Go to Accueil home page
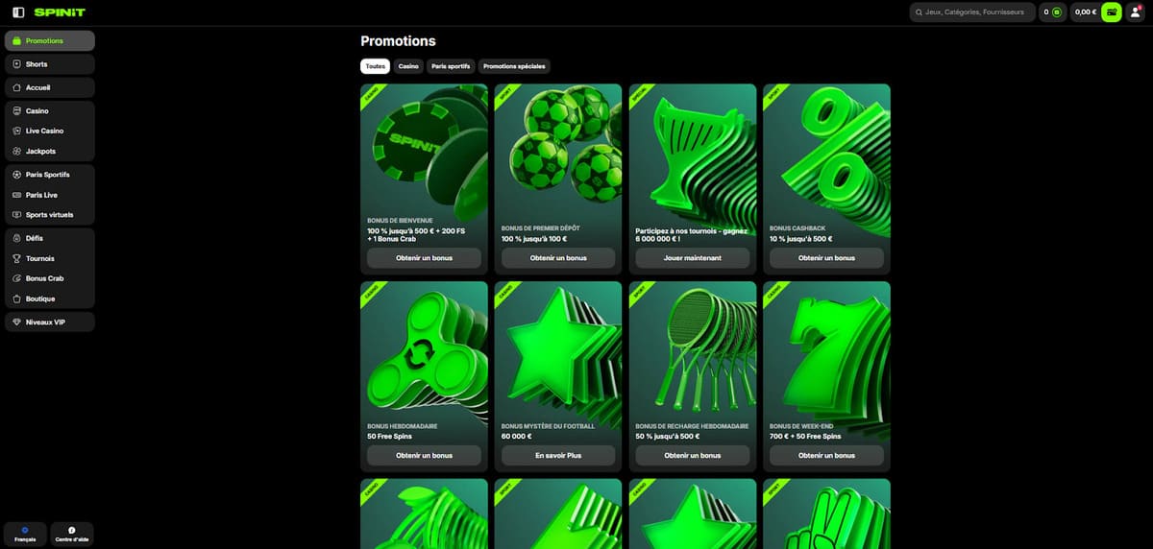This screenshot has width=1153, height=549. (49, 87)
